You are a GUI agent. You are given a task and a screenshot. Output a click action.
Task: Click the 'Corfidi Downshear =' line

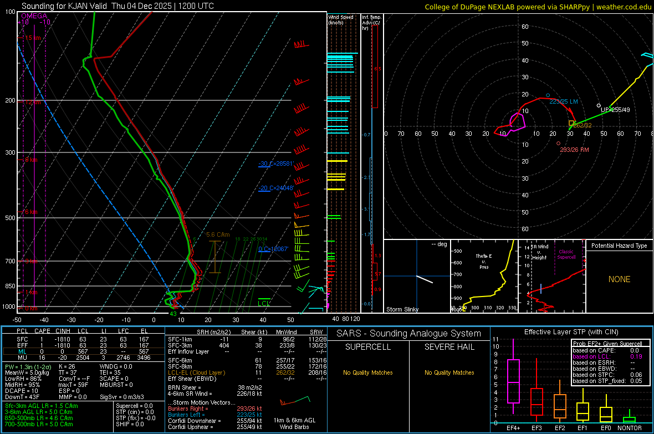tap(215, 421)
